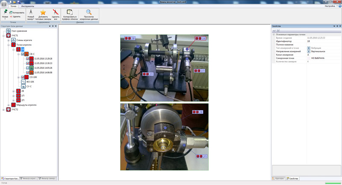
Task: Click the orange spectrum icon for 14:06:08
Action: click(31, 72)
